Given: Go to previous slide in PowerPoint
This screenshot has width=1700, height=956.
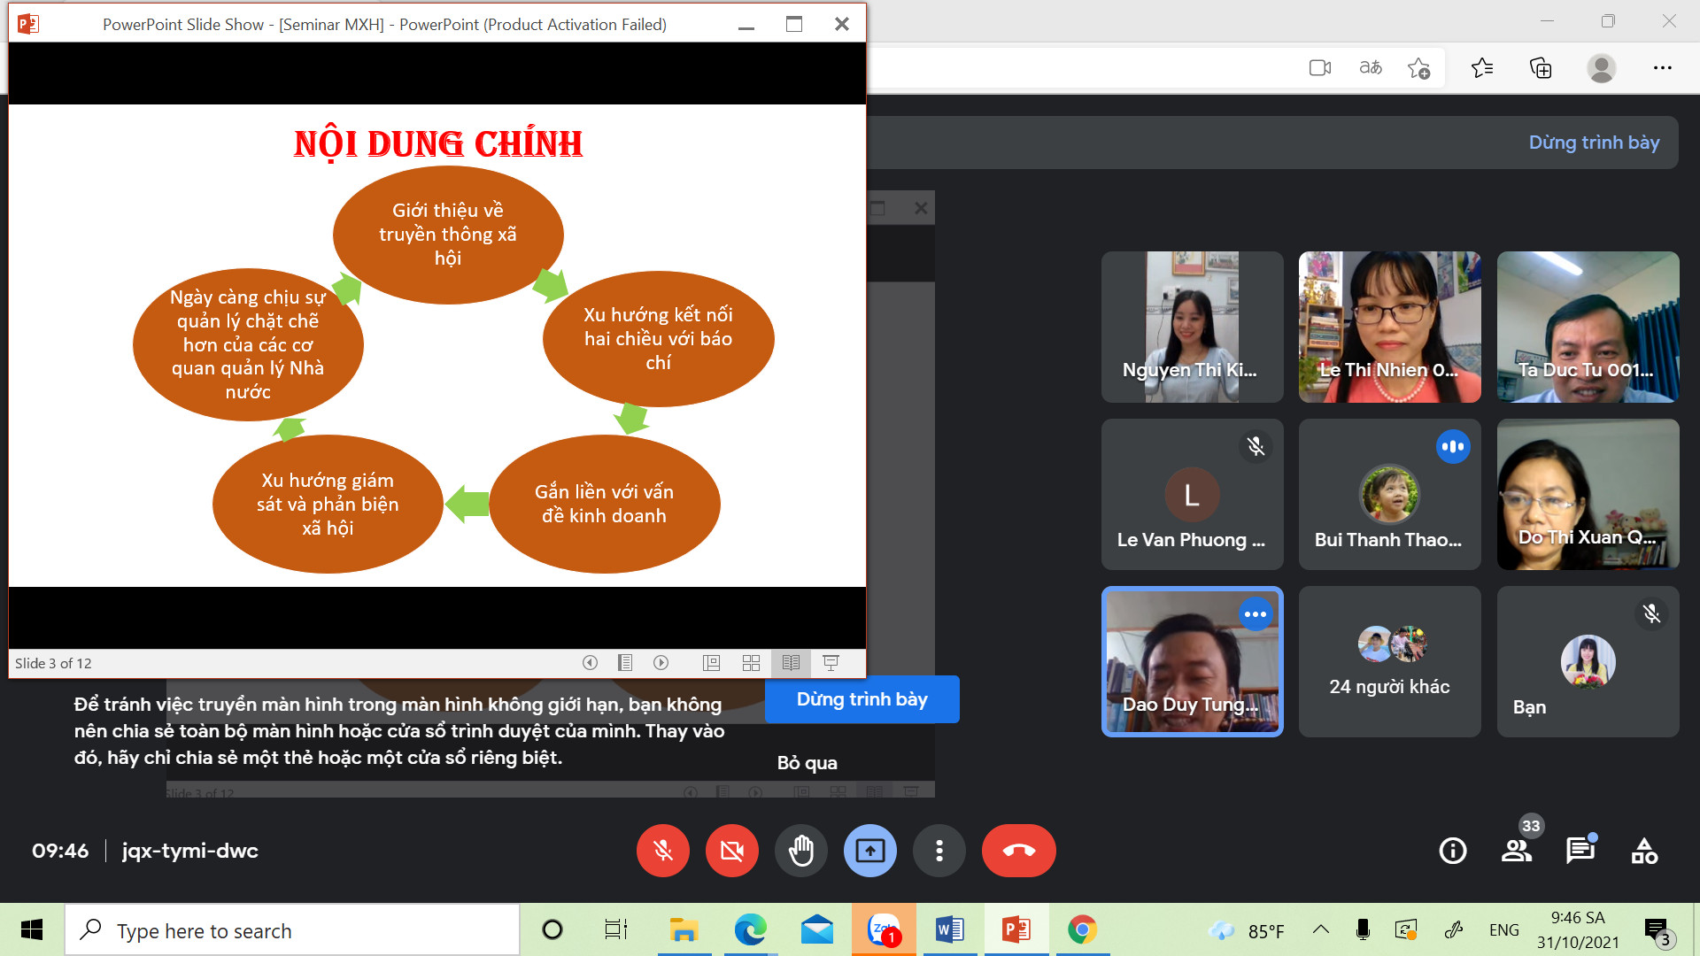Looking at the screenshot, I should coord(590,663).
